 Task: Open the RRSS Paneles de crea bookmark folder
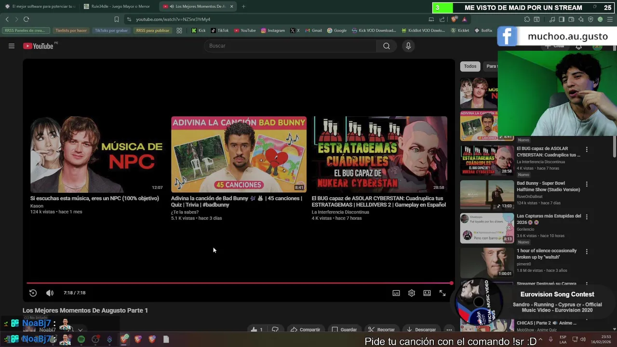(25, 30)
